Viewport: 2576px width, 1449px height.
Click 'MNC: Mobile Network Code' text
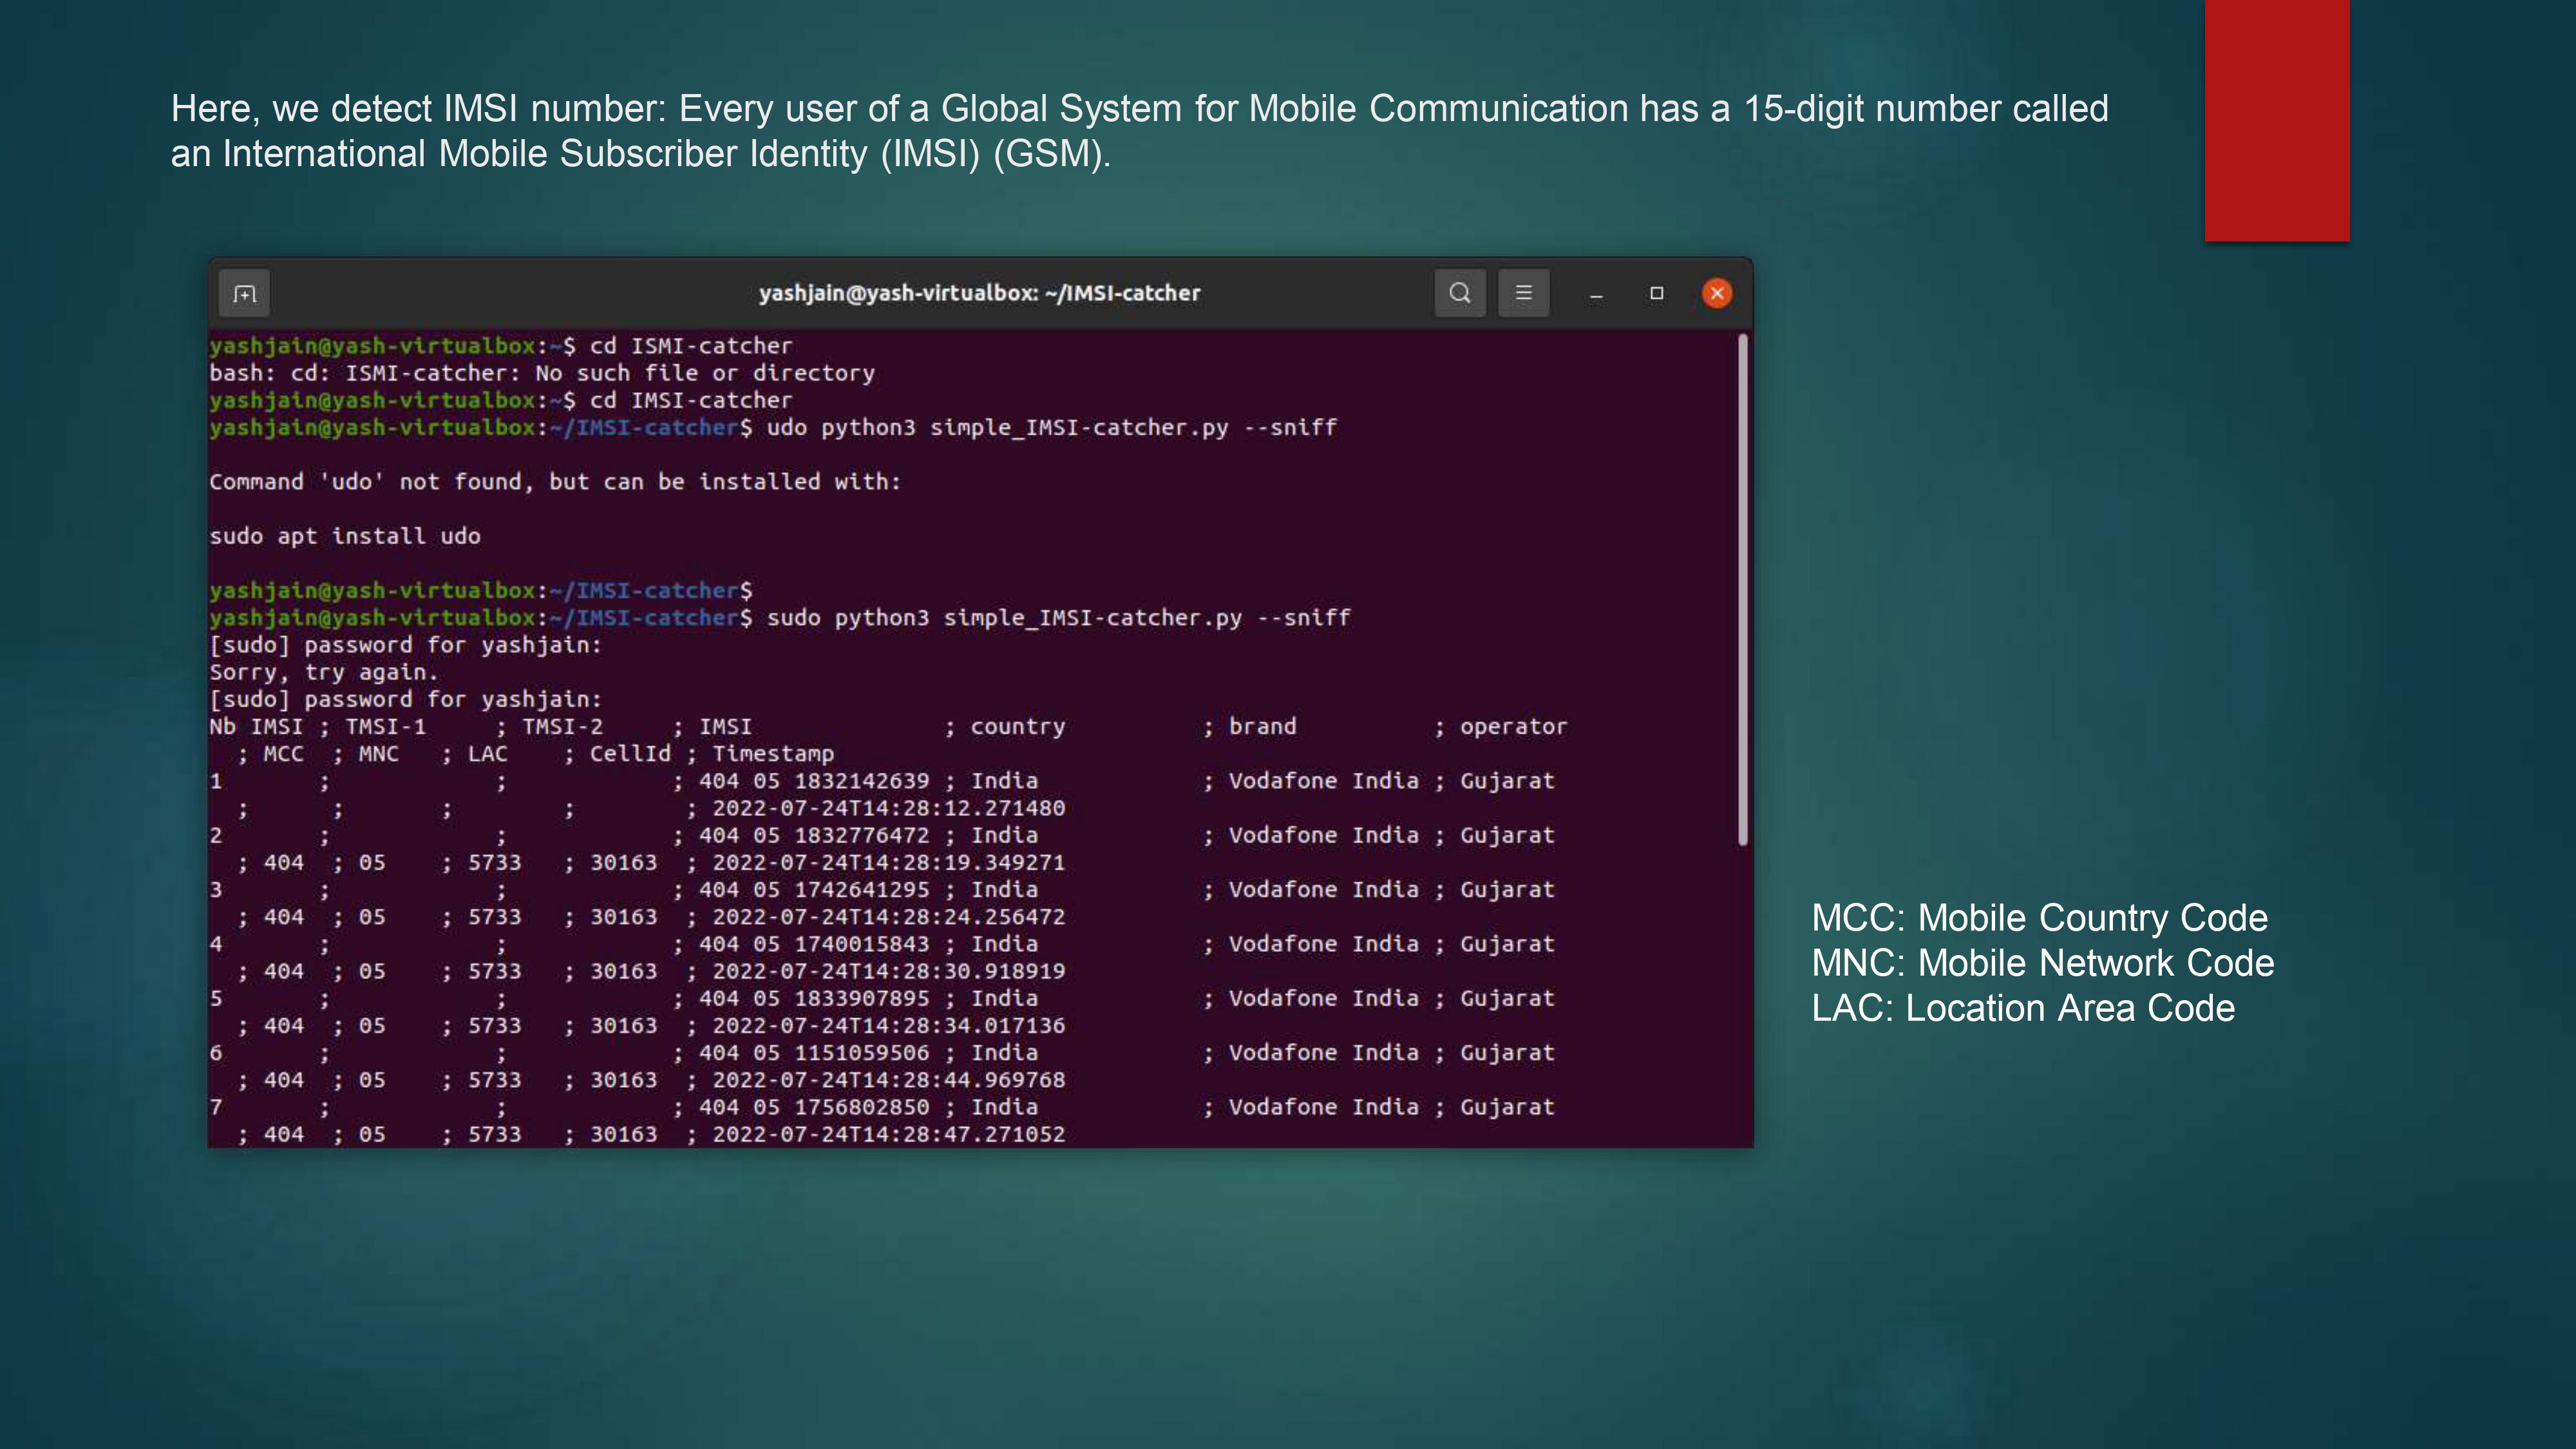tap(2043, 963)
